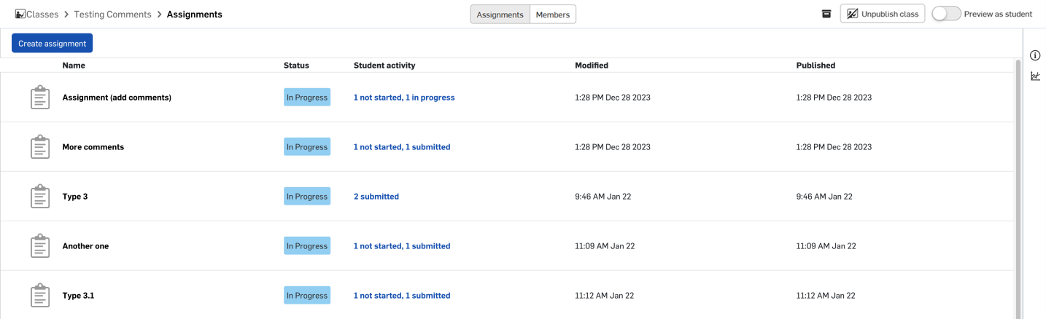Go to Testing Comments breadcrumb

(x=112, y=15)
